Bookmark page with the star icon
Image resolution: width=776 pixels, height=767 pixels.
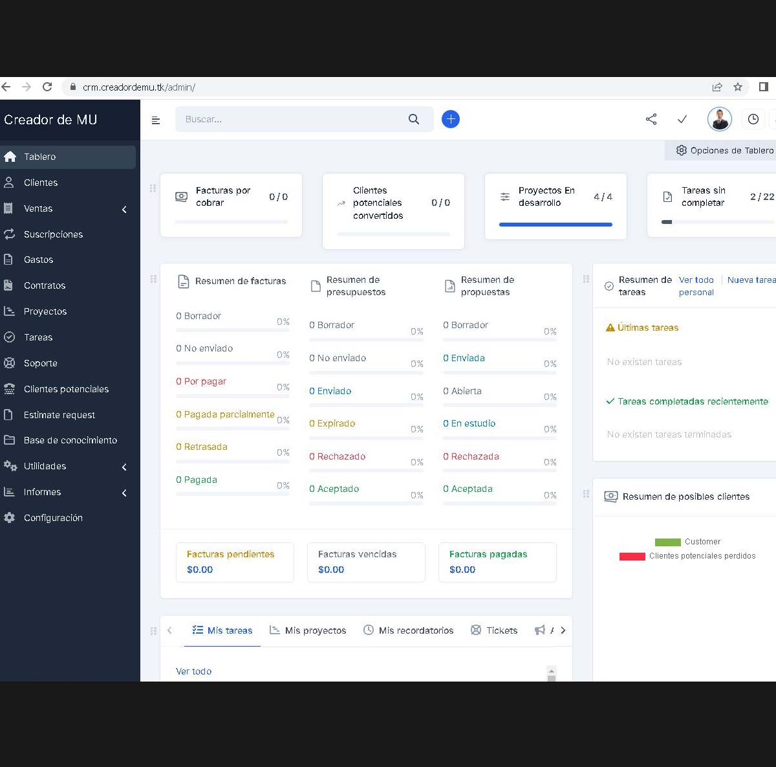click(x=738, y=87)
